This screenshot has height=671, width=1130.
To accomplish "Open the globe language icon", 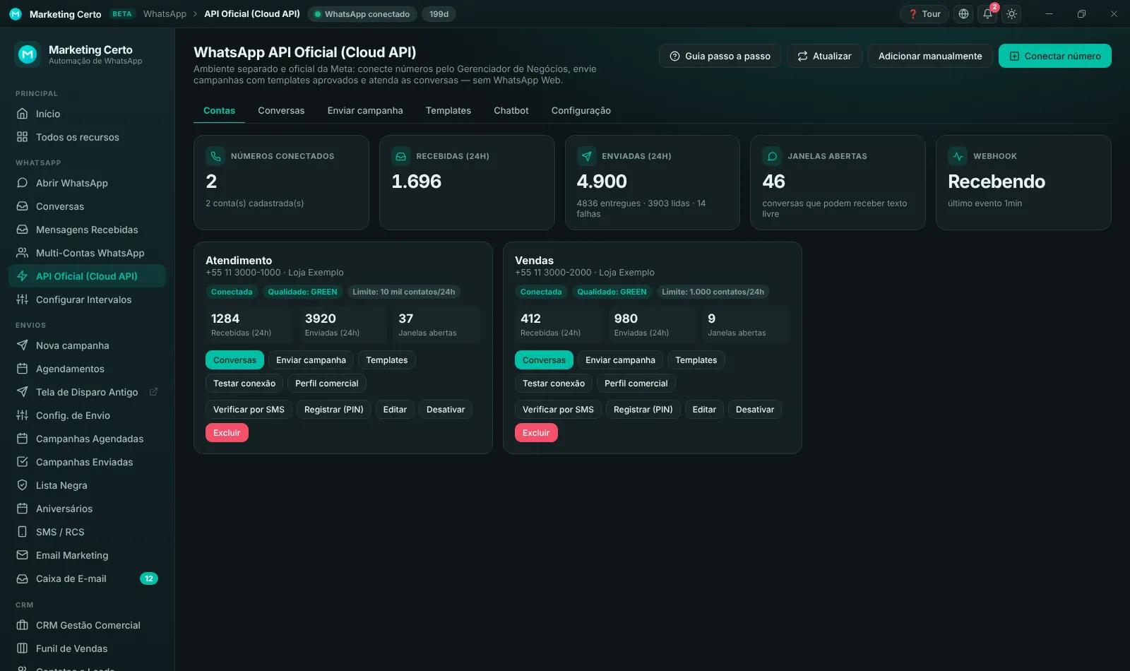I will point(963,14).
